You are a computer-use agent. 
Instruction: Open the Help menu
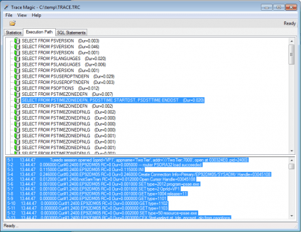[x=36, y=15]
